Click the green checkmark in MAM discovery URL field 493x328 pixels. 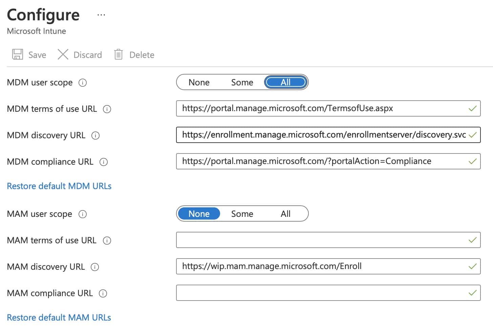(472, 266)
